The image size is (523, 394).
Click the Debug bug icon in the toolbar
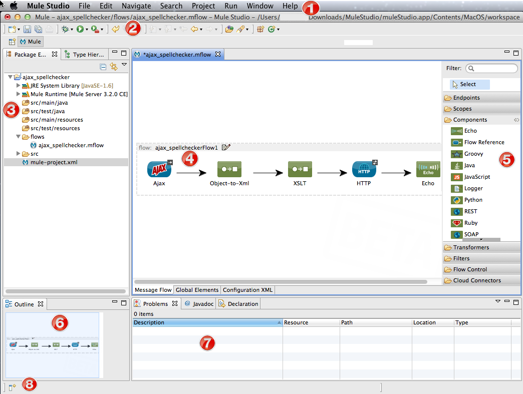click(x=65, y=30)
